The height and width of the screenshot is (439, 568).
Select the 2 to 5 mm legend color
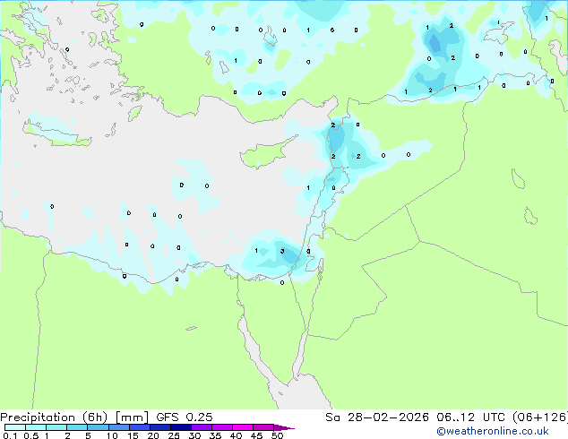[77, 427]
